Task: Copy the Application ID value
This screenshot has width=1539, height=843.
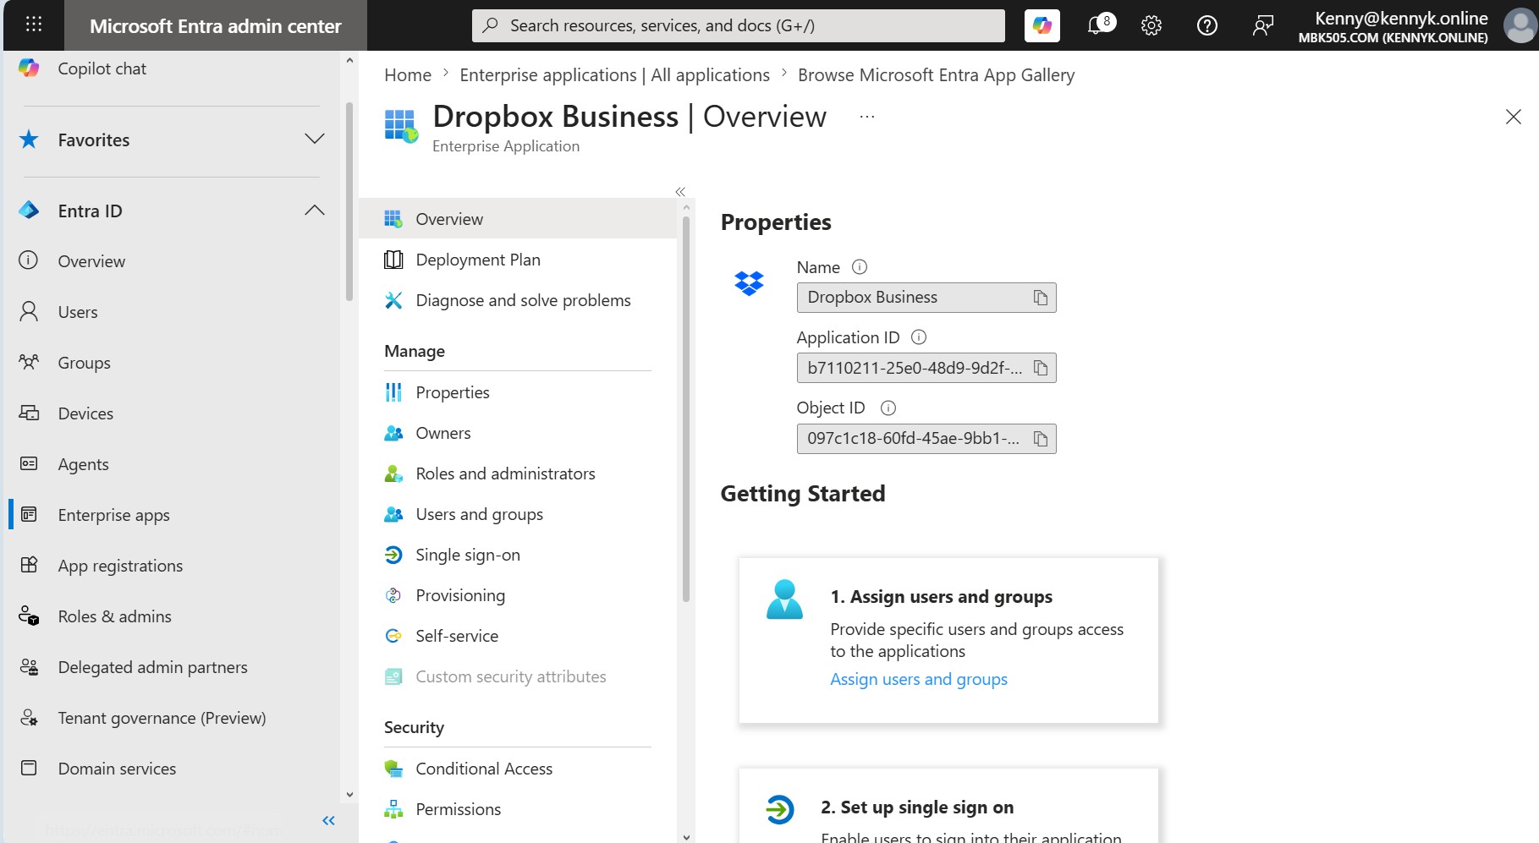Action: click(1040, 368)
